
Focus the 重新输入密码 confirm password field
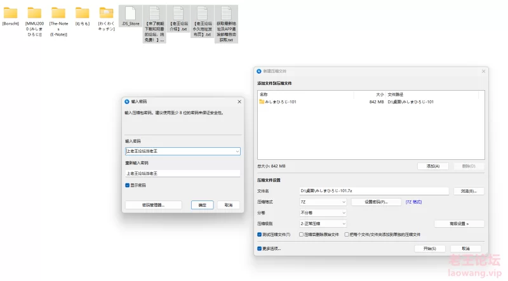[x=183, y=174]
